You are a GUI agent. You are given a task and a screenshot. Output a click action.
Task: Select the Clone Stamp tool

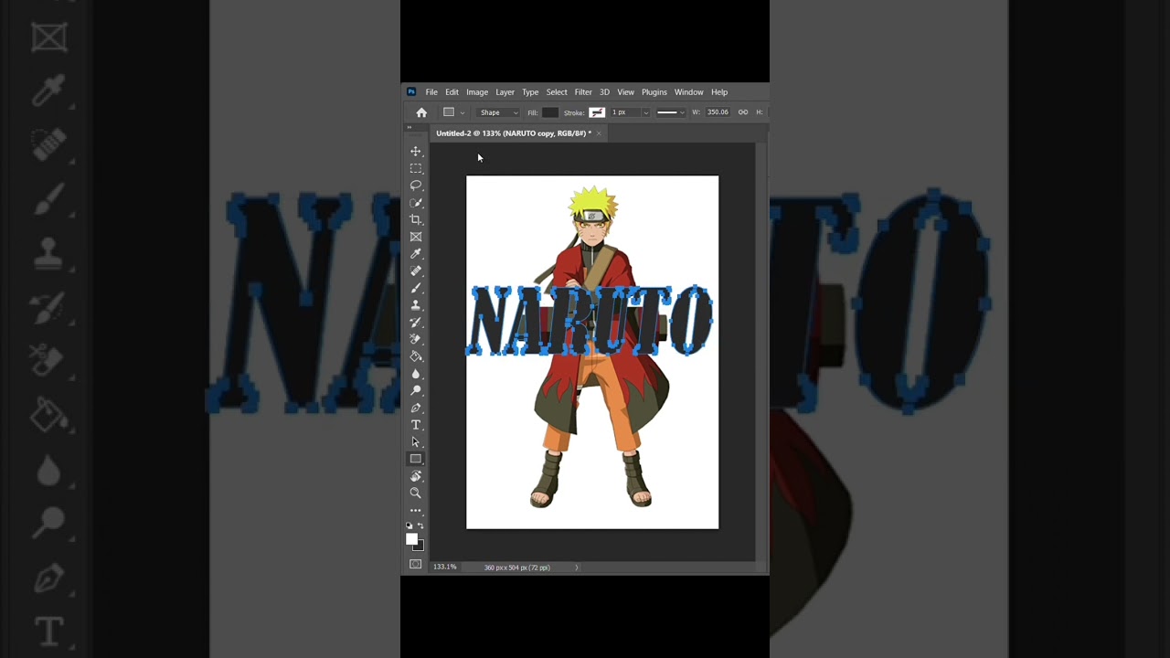point(416,305)
